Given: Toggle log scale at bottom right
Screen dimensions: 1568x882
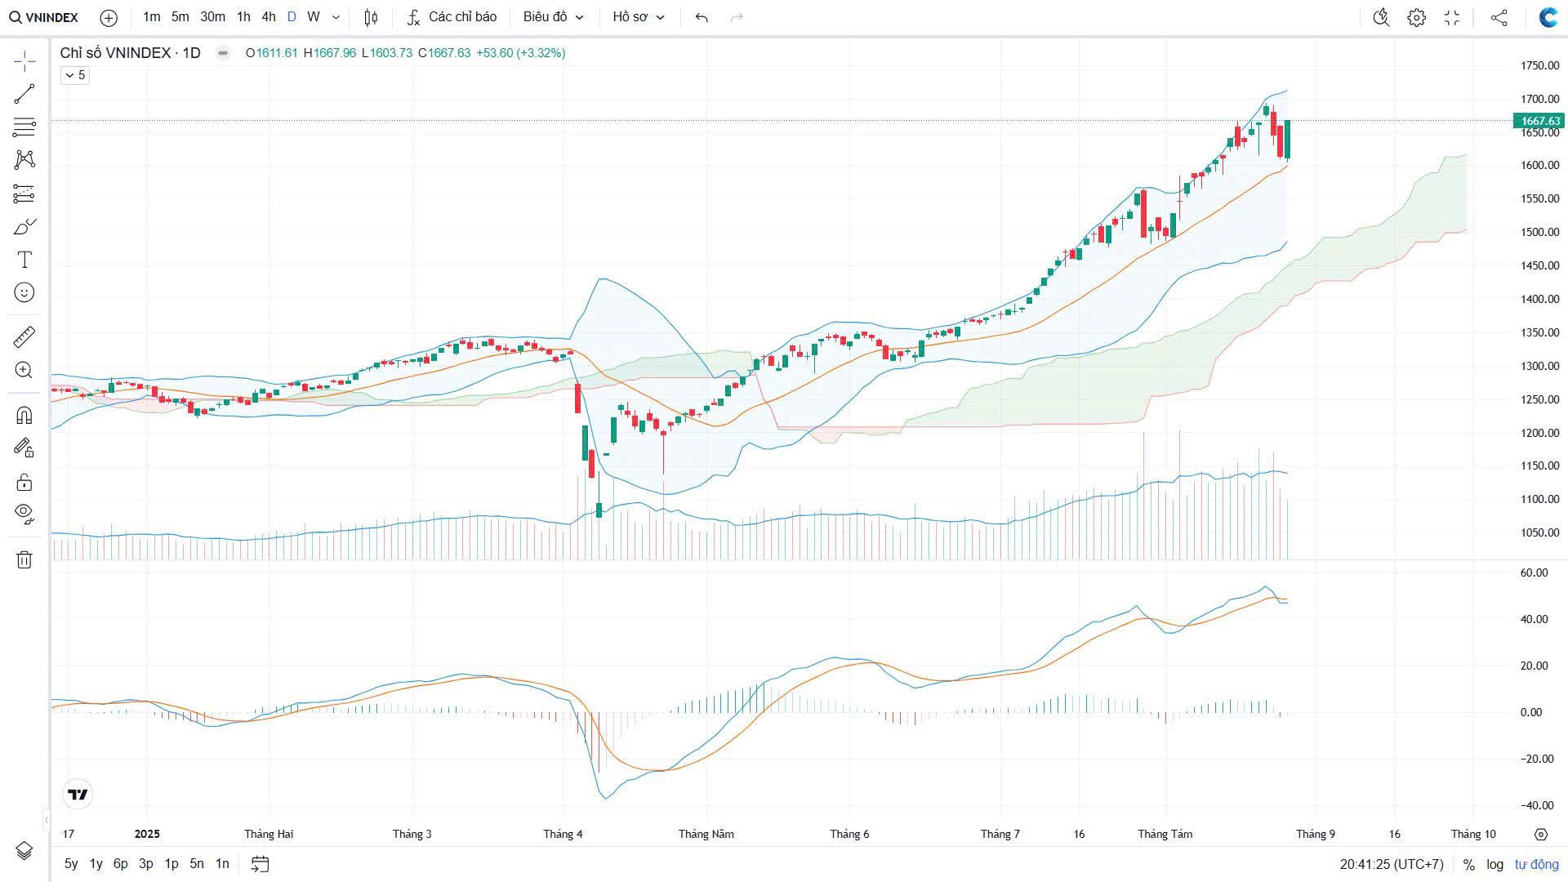Looking at the screenshot, I should (x=1494, y=864).
